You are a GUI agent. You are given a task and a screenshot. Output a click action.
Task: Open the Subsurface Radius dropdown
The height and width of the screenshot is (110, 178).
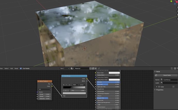pyautogui.click(x=108, y=77)
